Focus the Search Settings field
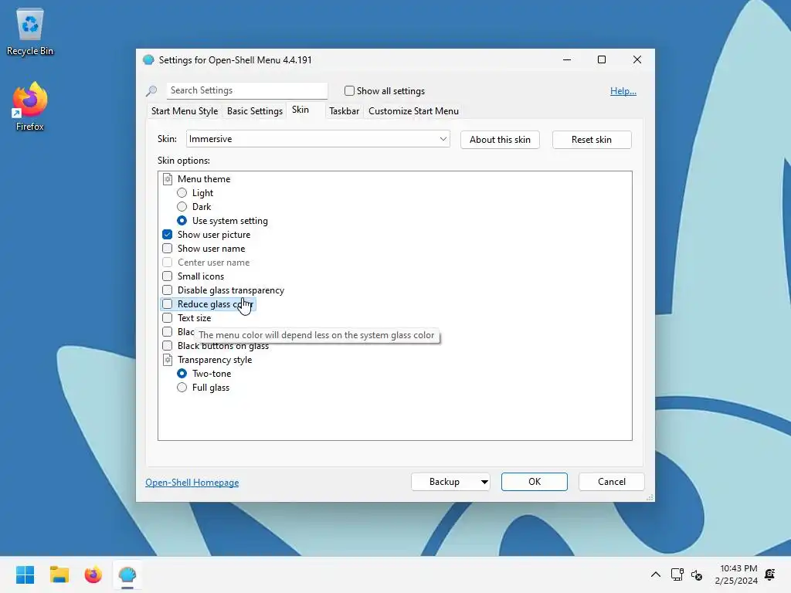 coord(246,90)
